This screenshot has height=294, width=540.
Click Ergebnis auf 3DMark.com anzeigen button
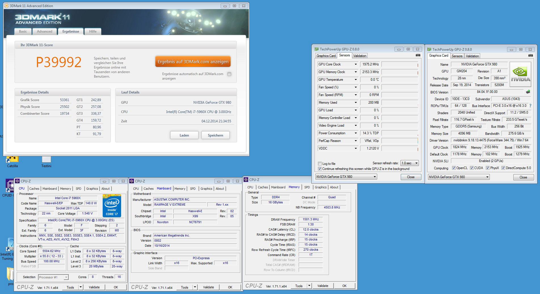(x=193, y=61)
